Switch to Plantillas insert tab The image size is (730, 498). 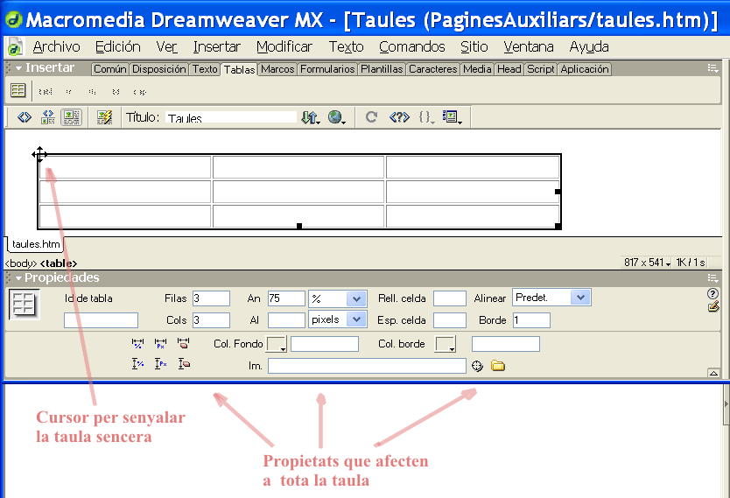pos(382,69)
